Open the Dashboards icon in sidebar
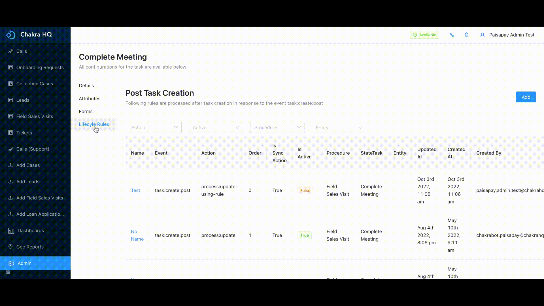Viewport: 544px width, 306px height. (11, 231)
